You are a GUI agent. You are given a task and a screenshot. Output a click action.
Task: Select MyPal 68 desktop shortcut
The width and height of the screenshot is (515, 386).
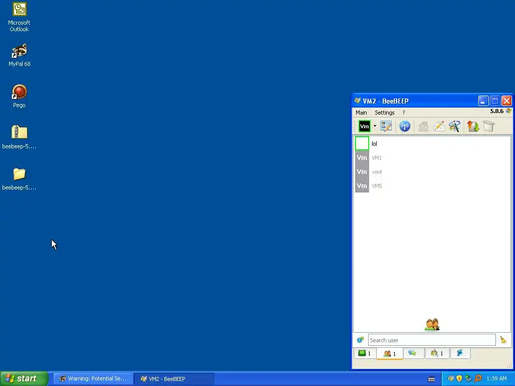click(20, 55)
